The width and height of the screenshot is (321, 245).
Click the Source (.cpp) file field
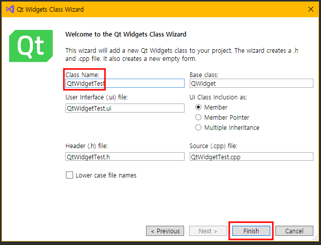click(x=252, y=157)
